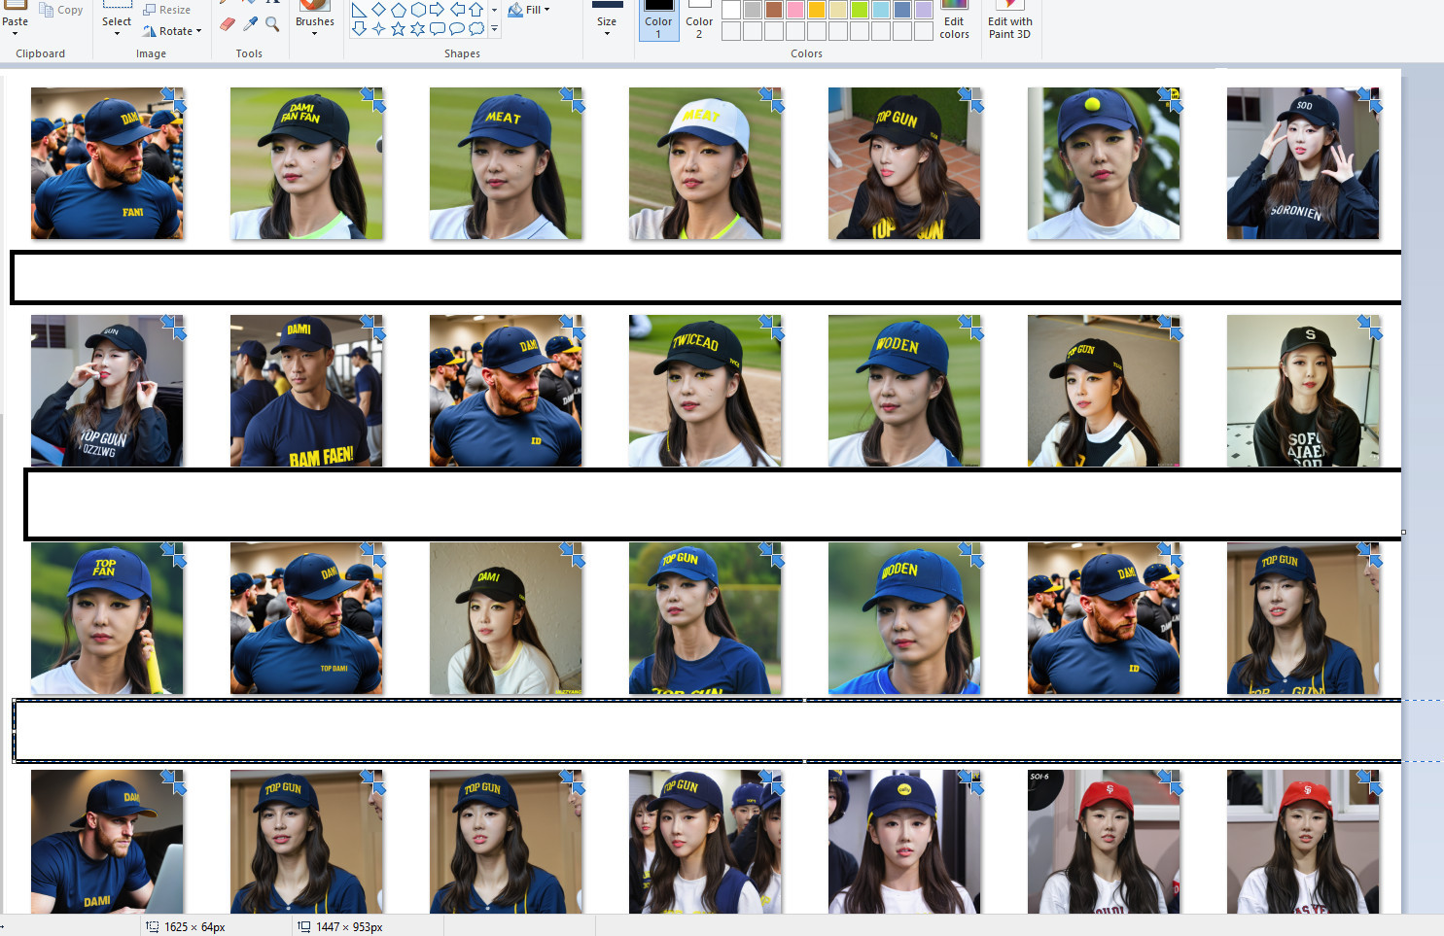Click the 'SORONIEN' sweatshirt portrait
The image size is (1444, 936).
pos(1303,163)
